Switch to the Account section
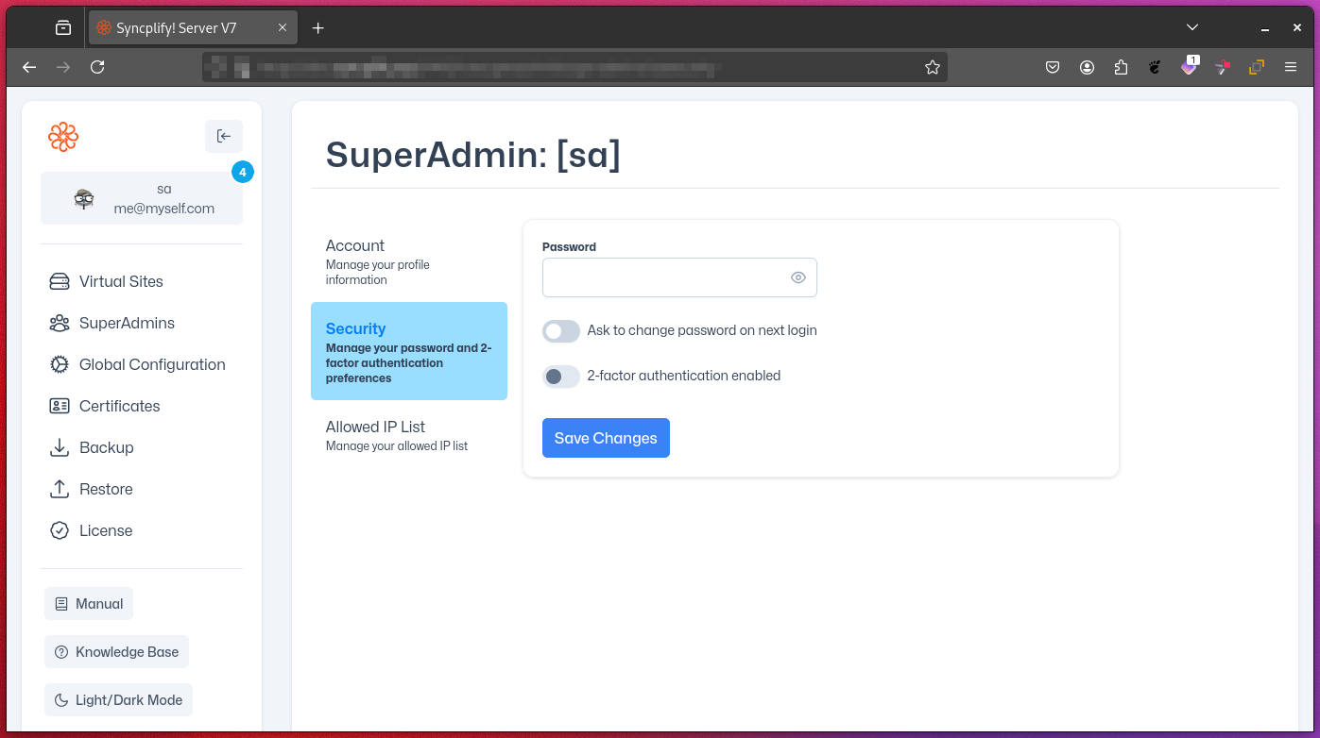 pyautogui.click(x=378, y=260)
